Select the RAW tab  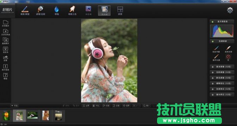(x=104, y=10)
